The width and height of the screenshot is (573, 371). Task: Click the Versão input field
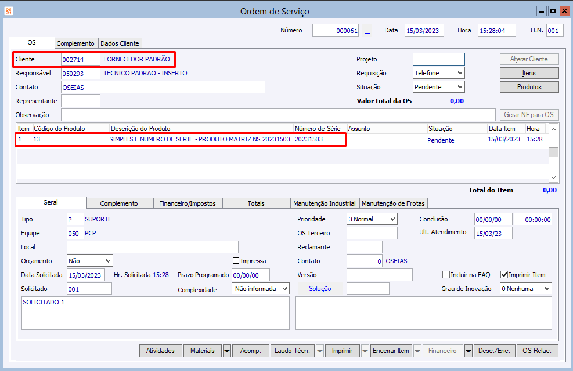[380, 275]
